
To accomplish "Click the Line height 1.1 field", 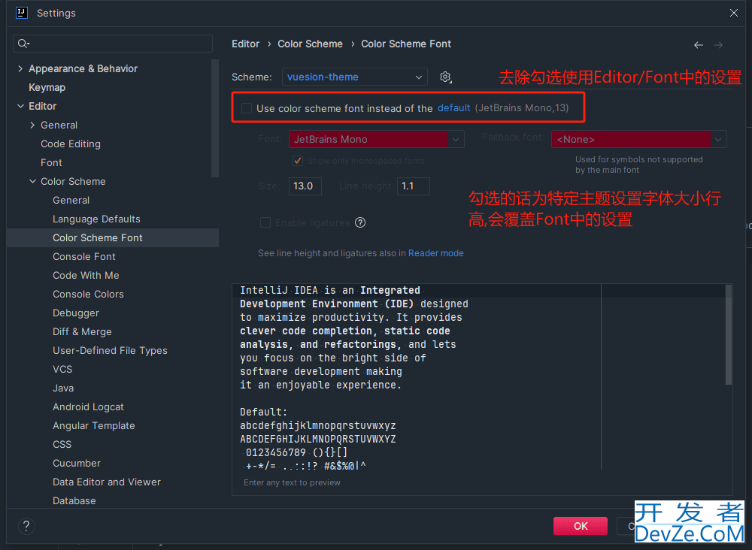I will tap(414, 186).
